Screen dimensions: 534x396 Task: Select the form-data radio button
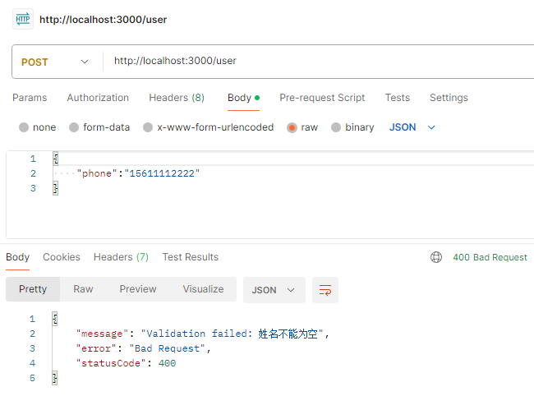pos(74,127)
